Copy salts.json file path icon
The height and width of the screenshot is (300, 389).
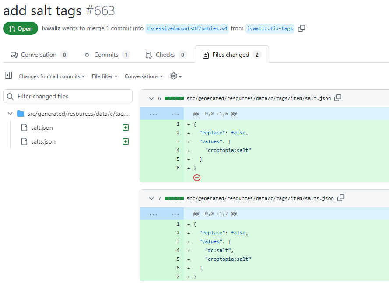(341, 198)
